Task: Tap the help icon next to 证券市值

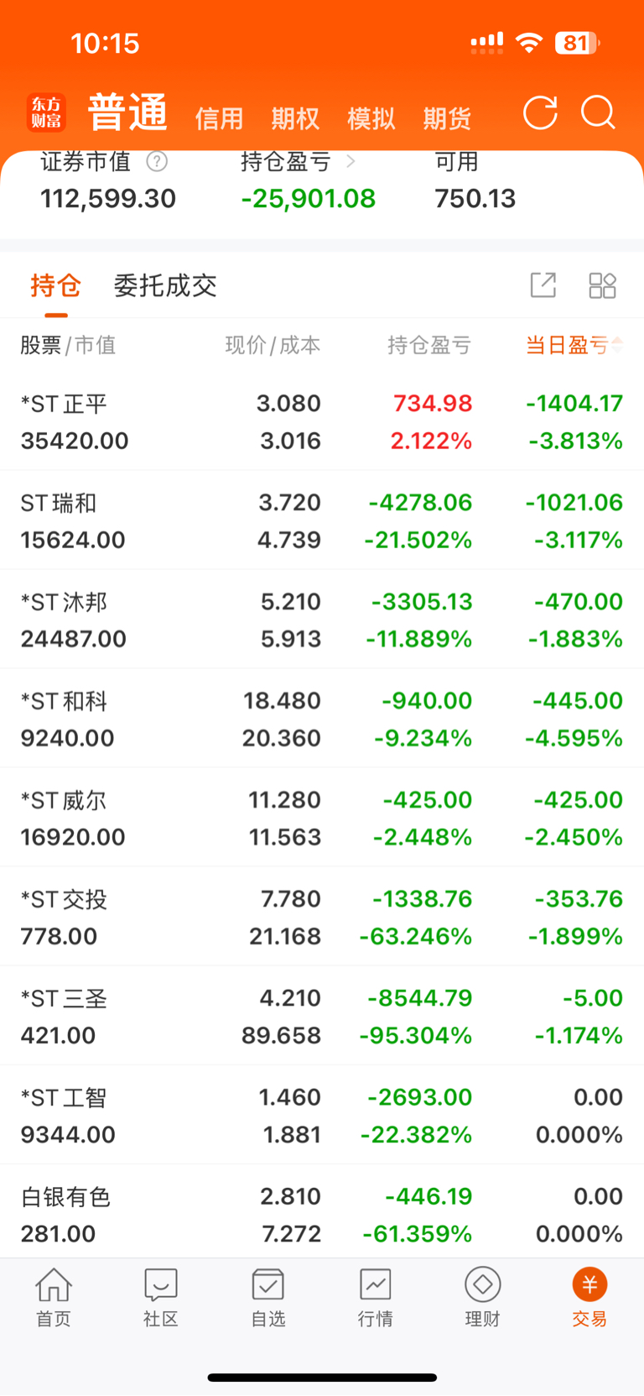Action: (x=157, y=161)
